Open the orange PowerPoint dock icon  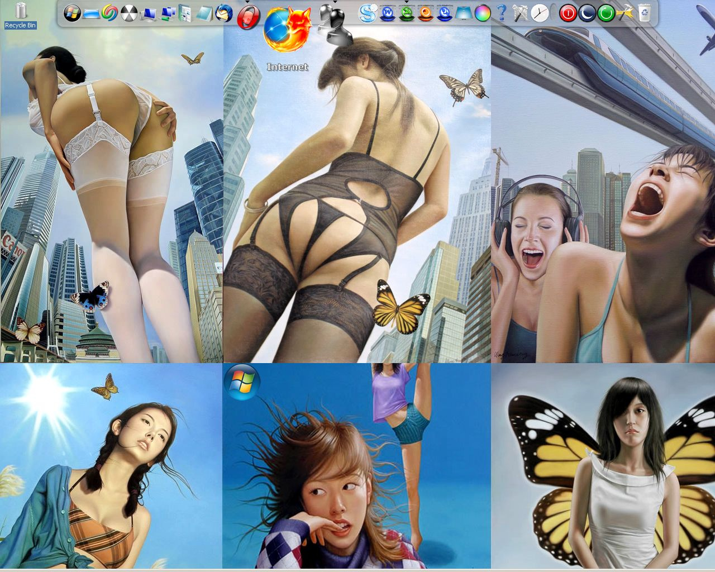coord(426,13)
